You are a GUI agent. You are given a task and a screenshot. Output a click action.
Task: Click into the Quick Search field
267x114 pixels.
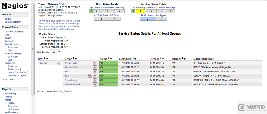[12, 83]
